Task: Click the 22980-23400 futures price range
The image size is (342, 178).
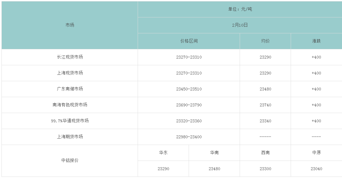Action: pyautogui.click(x=189, y=137)
